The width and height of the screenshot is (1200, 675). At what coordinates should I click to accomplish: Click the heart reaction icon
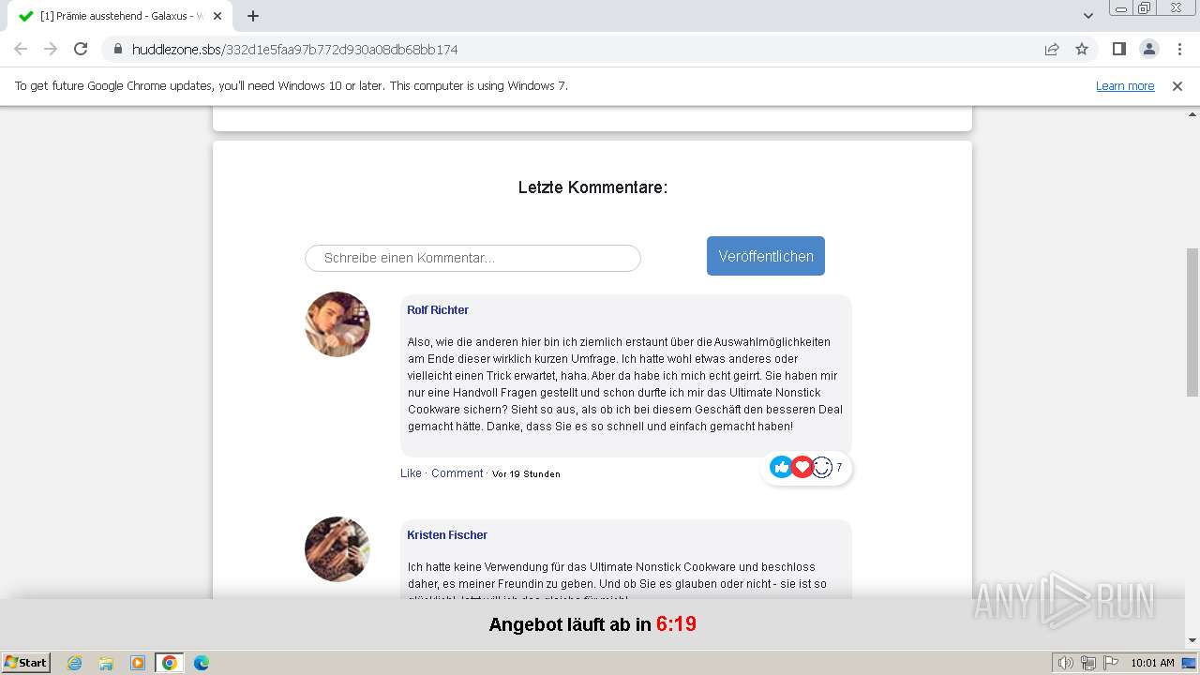pyautogui.click(x=802, y=467)
